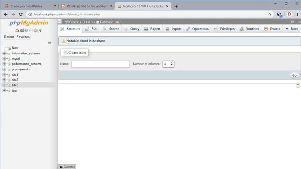This screenshot has width=301, height=169.
Task: Click the browser forward arrow
Action: point(13,15)
